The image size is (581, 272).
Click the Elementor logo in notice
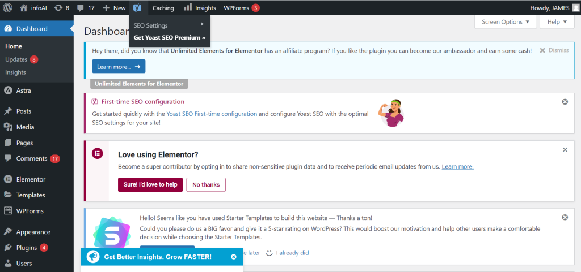[x=97, y=153]
